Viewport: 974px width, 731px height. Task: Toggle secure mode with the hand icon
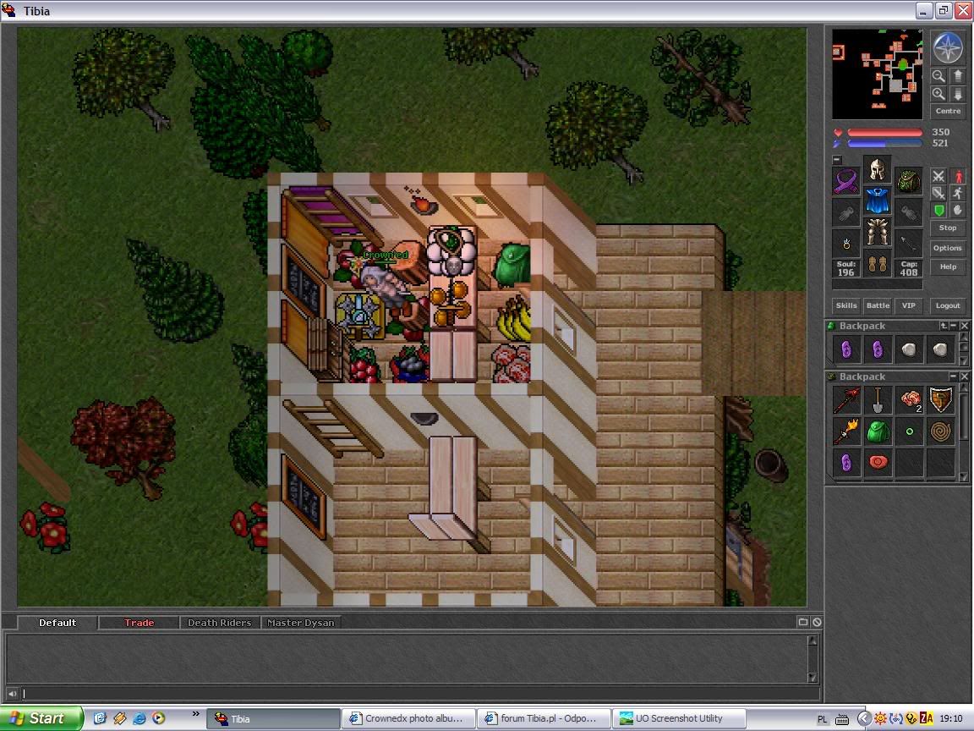[x=957, y=210]
